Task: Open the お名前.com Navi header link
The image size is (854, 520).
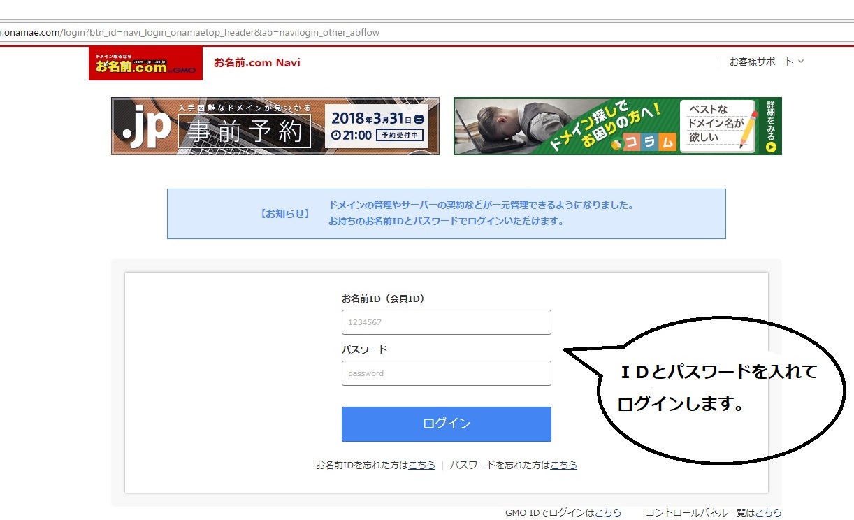Action: coord(257,62)
